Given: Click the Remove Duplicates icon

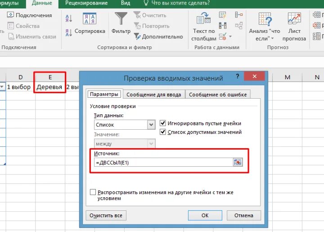Looking at the screenshot, I should point(223,26).
